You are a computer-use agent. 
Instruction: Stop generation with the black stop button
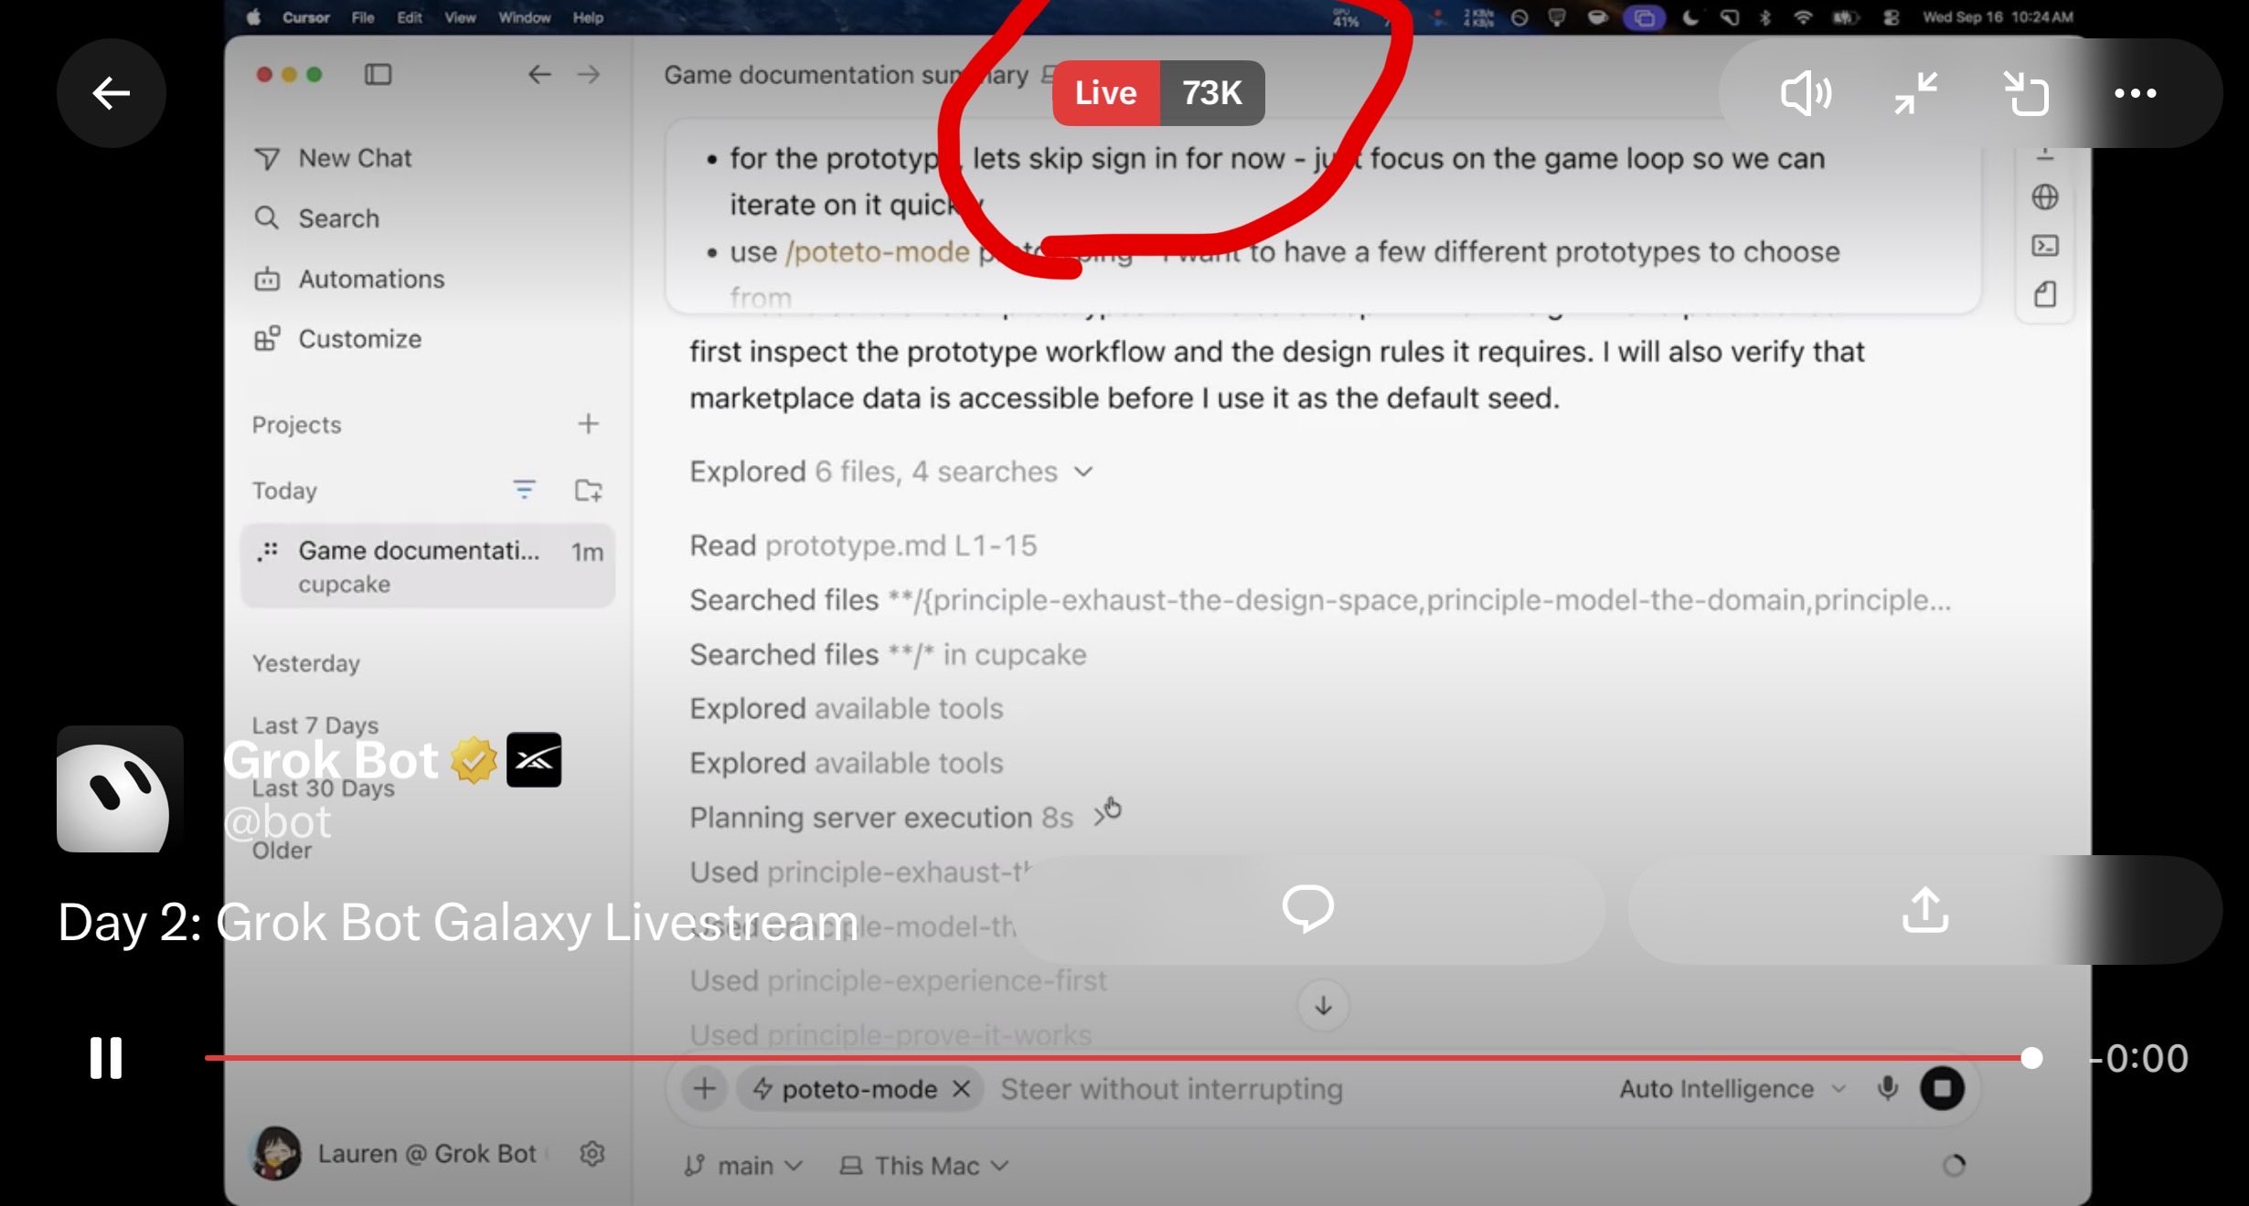pos(1943,1088)
